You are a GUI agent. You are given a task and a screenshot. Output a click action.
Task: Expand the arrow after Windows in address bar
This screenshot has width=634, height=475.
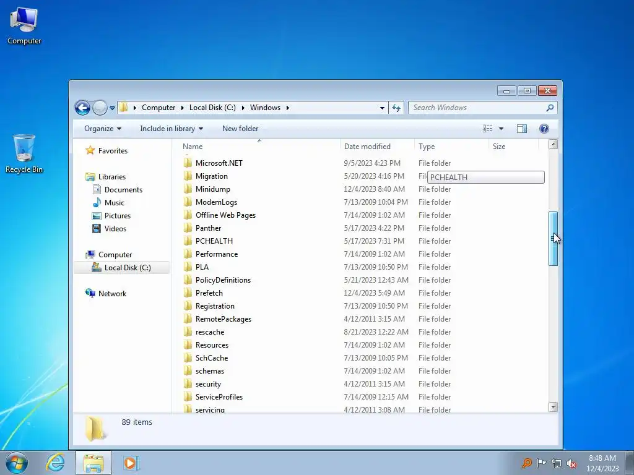point(287,108)
